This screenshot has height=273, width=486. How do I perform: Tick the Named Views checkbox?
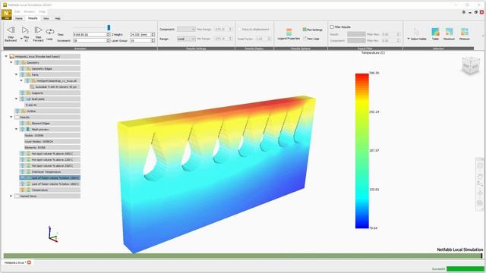pyautogui.click(x=17, y=196)
